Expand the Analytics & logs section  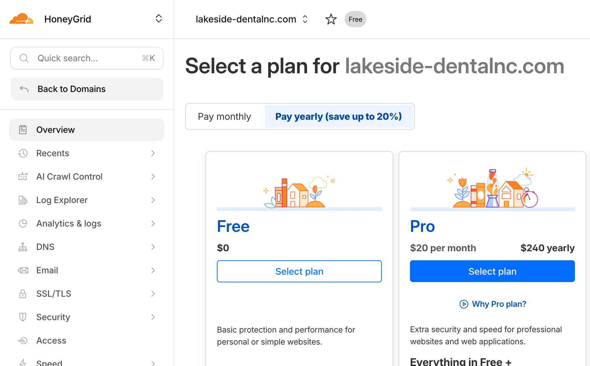click(68, 223)
